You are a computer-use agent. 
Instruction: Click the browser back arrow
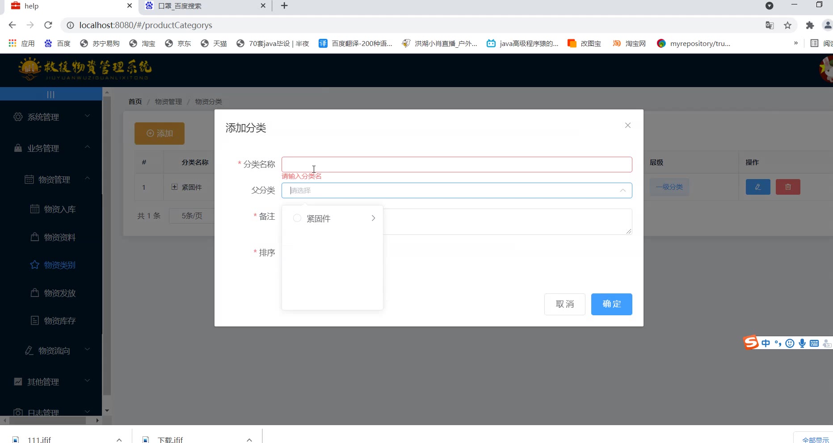click(12, 25)
